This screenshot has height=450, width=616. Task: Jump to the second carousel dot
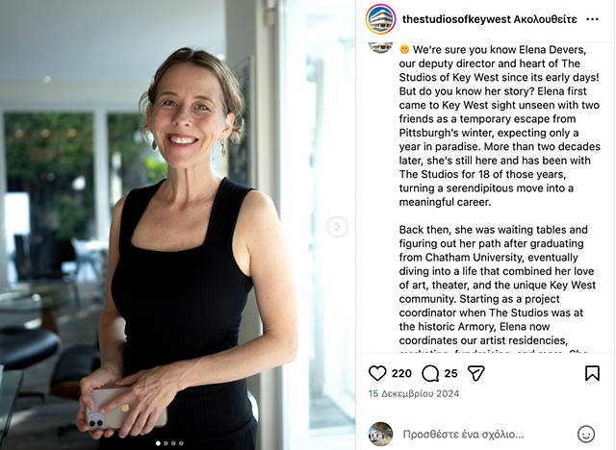166,443
